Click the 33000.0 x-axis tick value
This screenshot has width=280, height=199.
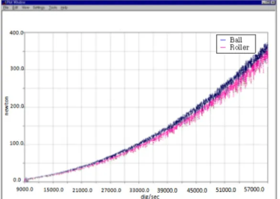pos(140,190)
